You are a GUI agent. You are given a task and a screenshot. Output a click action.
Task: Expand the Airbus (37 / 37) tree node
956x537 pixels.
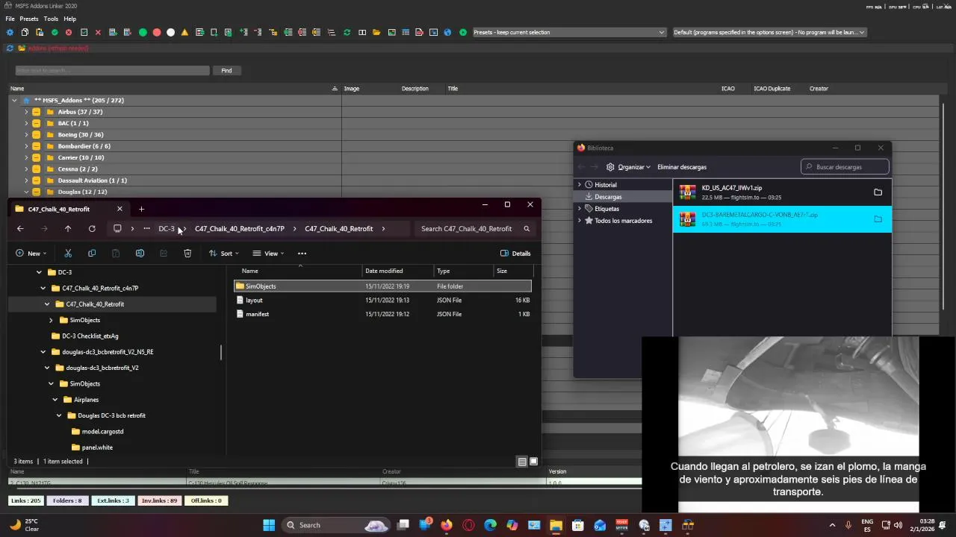click(26, 112)
